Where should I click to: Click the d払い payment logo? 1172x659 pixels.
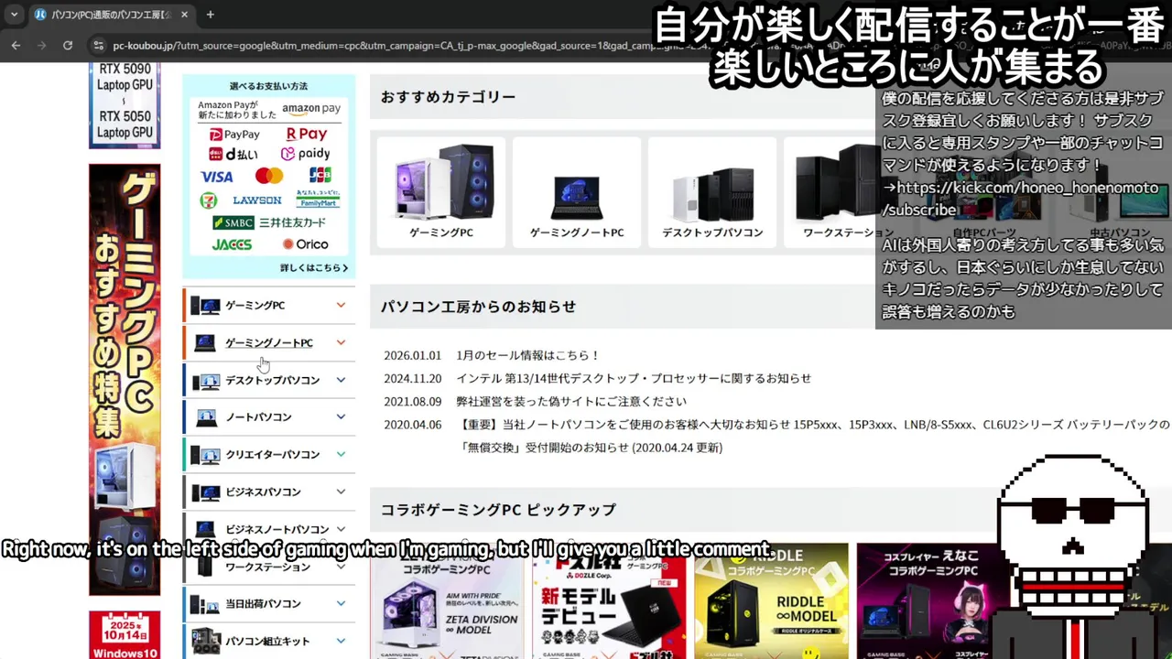point(233,154)
